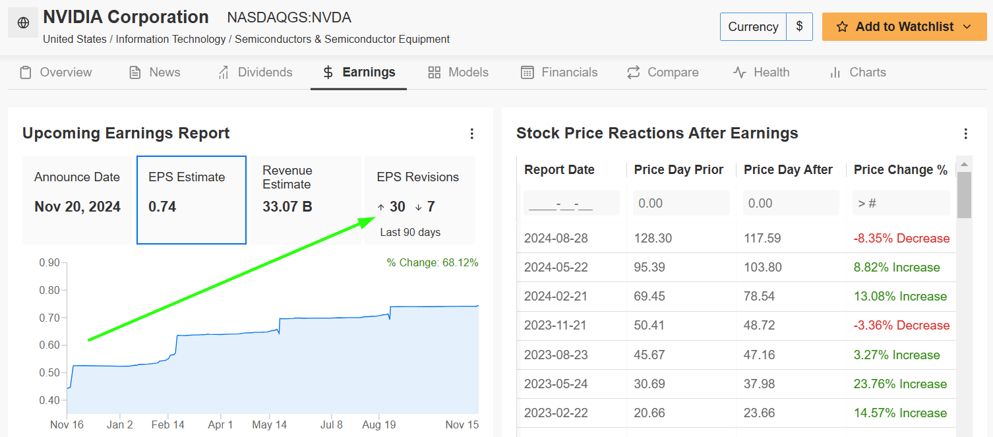Open the Charts tab
Viewport: 993px width, 437px height.
(x=857, y=73)
